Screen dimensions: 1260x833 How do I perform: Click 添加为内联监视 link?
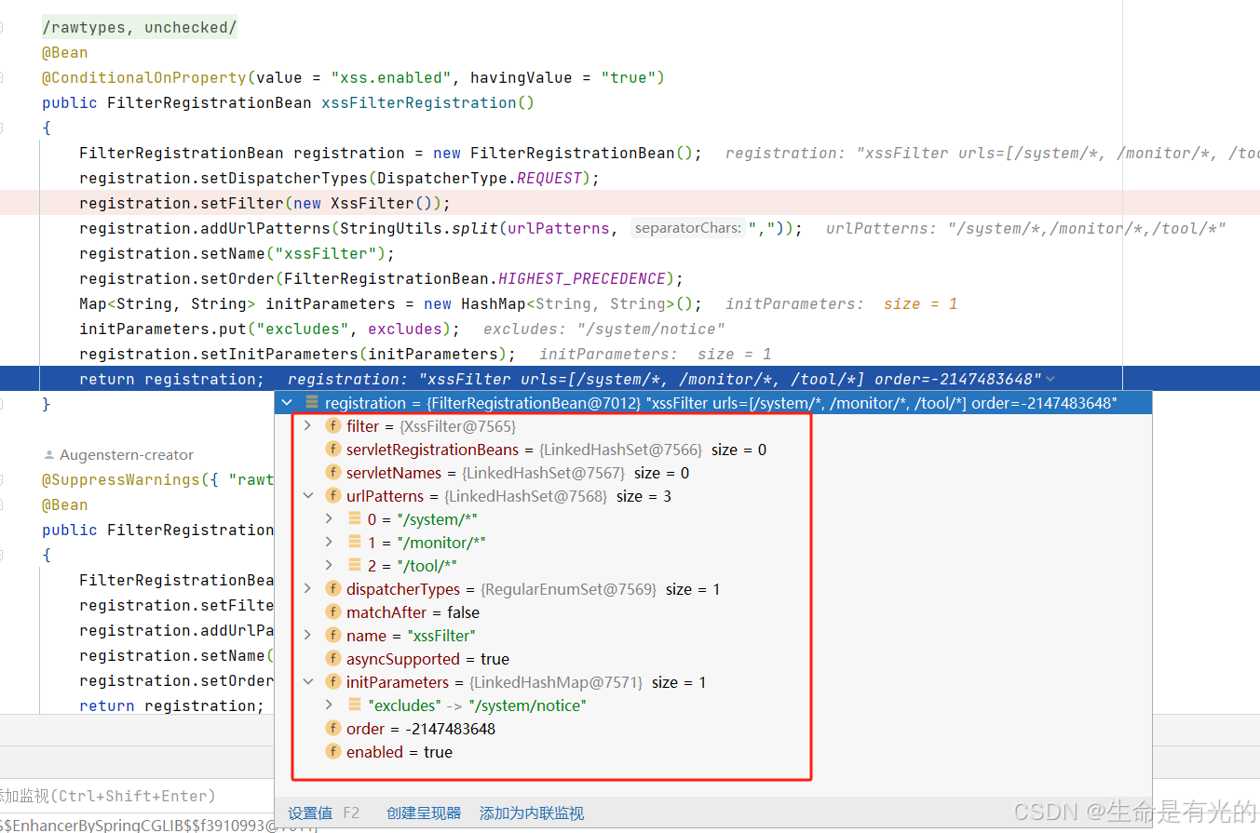click(532, 813)
